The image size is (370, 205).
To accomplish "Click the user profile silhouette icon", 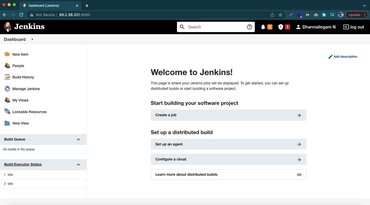I will coord(298,27).
